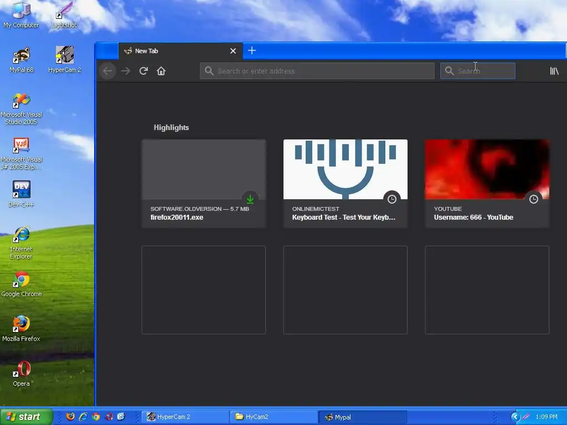Select Opera desktop icon
This screenshot has width=567, height=425.
[22, 374]
